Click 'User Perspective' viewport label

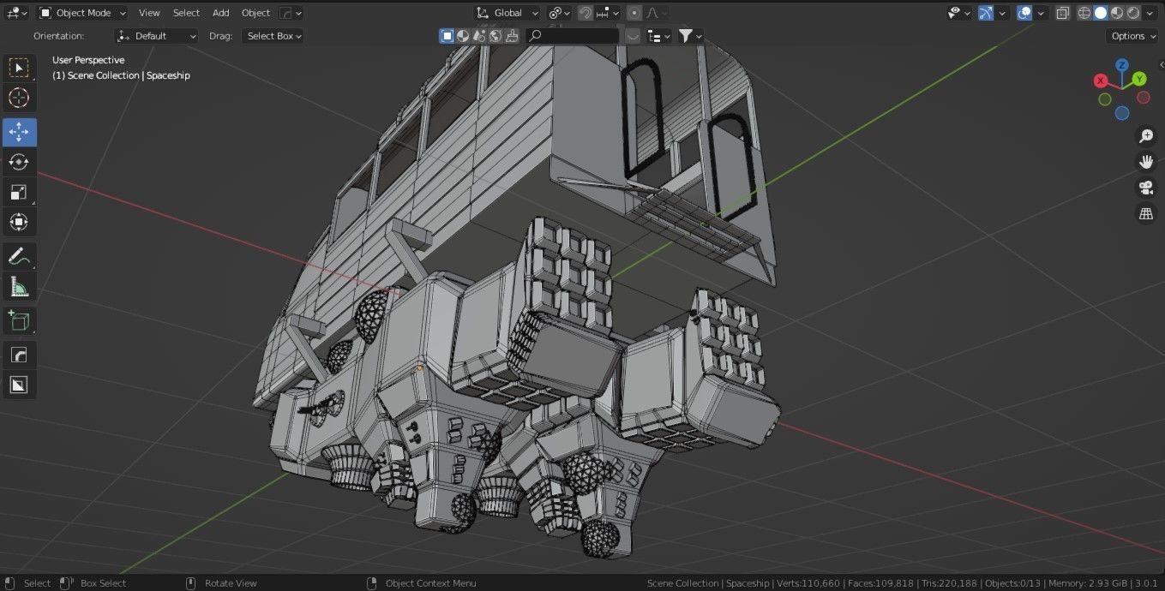(88, 60)
